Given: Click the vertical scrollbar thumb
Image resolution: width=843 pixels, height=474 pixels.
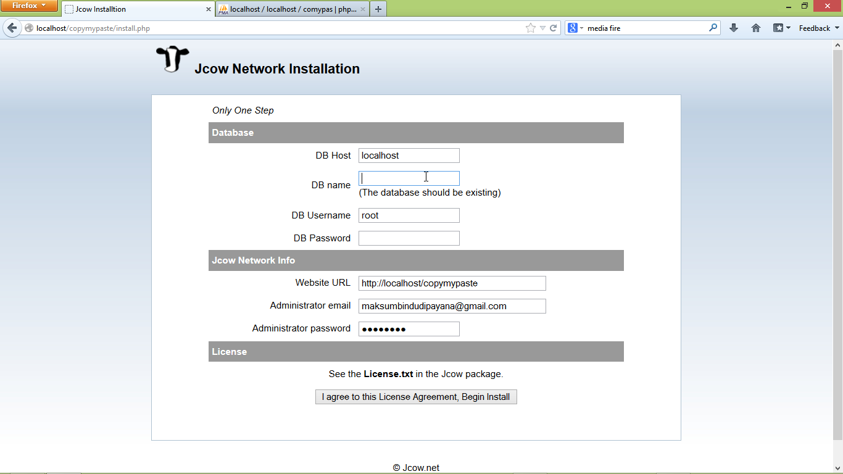Looking at the screenshot, I should point(838,245).
